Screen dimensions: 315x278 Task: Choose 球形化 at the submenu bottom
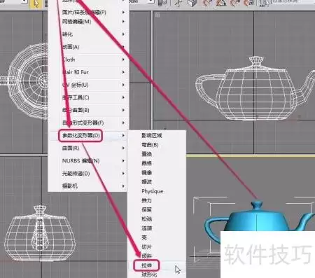149,274
